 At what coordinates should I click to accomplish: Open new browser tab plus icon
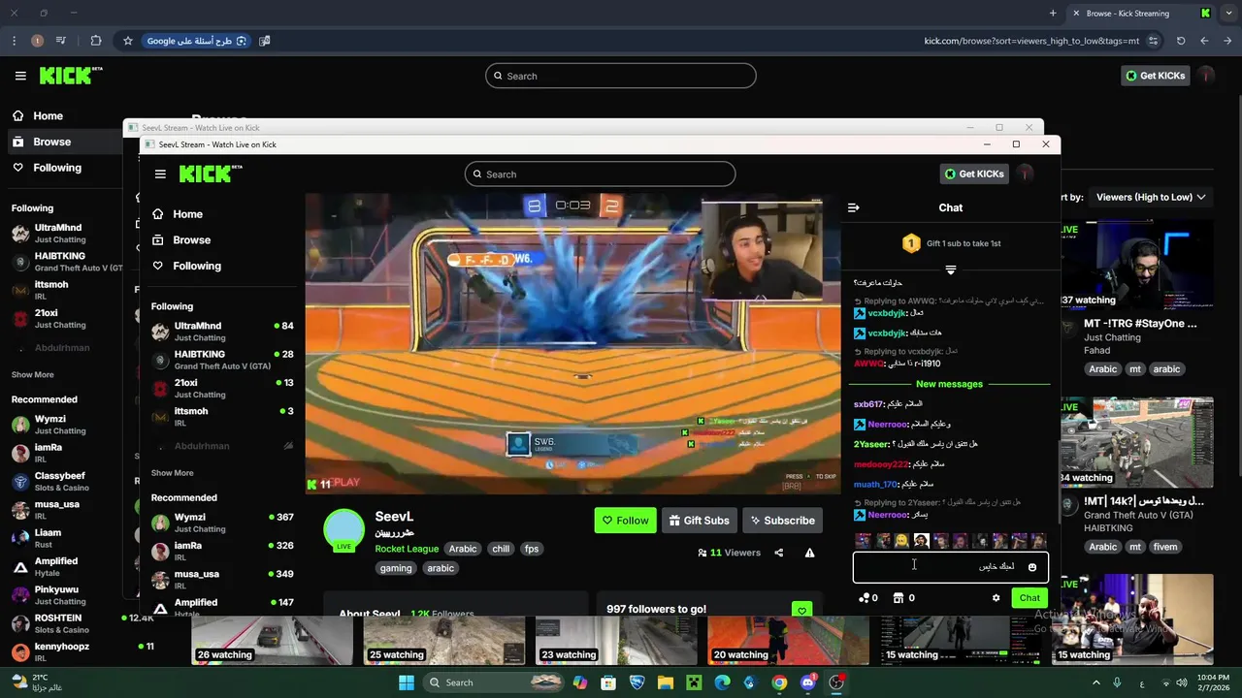pos(1053,14)
